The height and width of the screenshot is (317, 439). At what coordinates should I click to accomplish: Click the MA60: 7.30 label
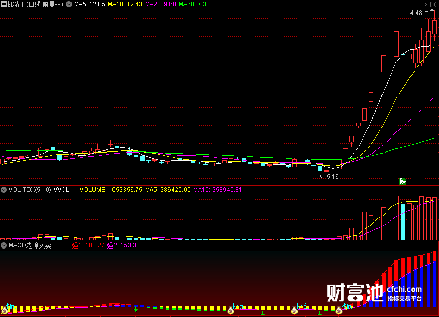pos(194,4)
